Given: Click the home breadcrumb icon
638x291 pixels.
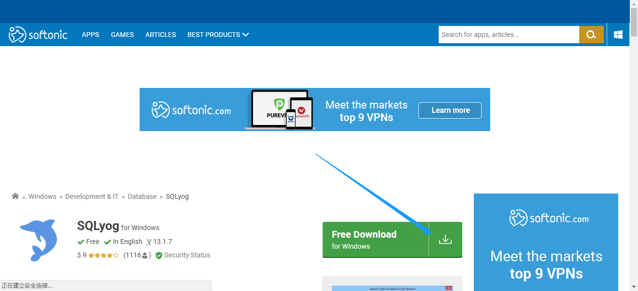Looking at the screenshot, I should (15, 196).
